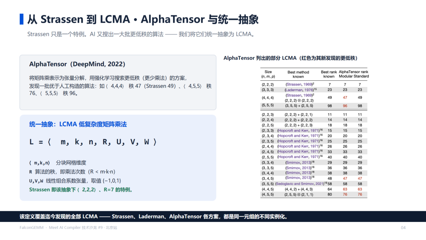This screenshot has width=426, height=240.
Task: Click the '(4,4,2) + (4,4,3)' method cell
Action: coord(298,189)
